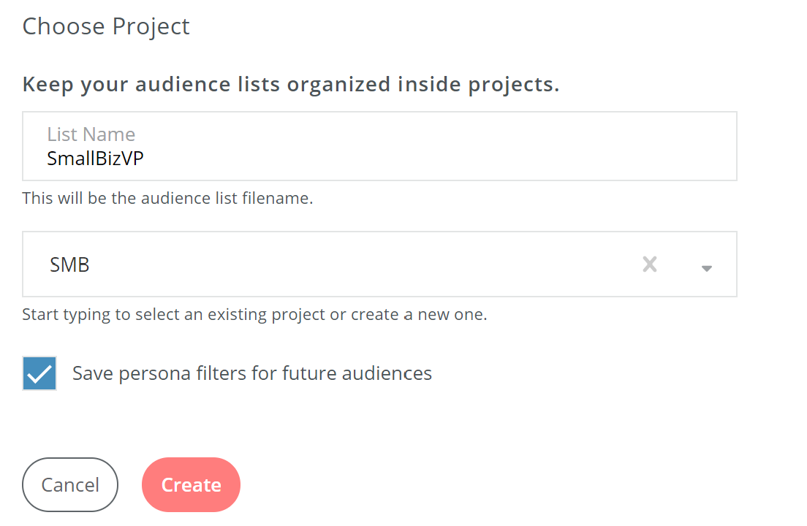807x526 pixels.
Task: Select the SMB value text in project selector
Action: pos(69,264)
